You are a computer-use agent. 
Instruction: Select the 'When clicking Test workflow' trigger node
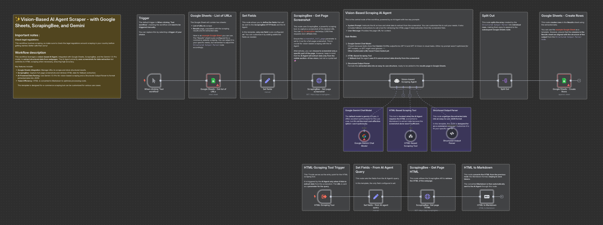pyautogui.click(x=154, y=80)
